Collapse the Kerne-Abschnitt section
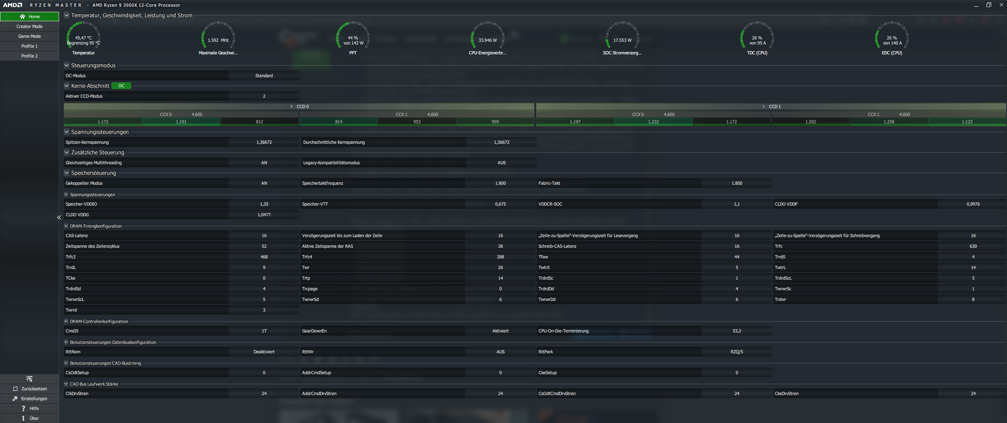Image resolution: width=1007 pixels, height=423 pixels. tap(67, 86)
